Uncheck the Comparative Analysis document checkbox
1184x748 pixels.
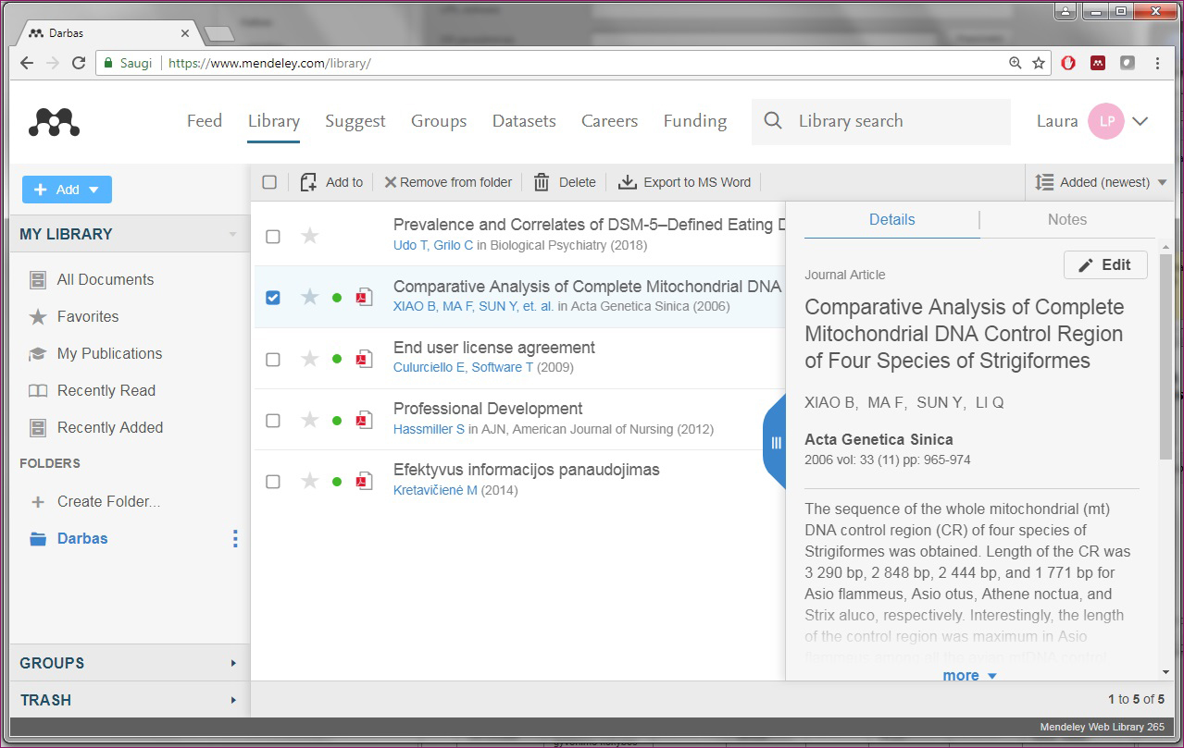(x=273, y=297)
